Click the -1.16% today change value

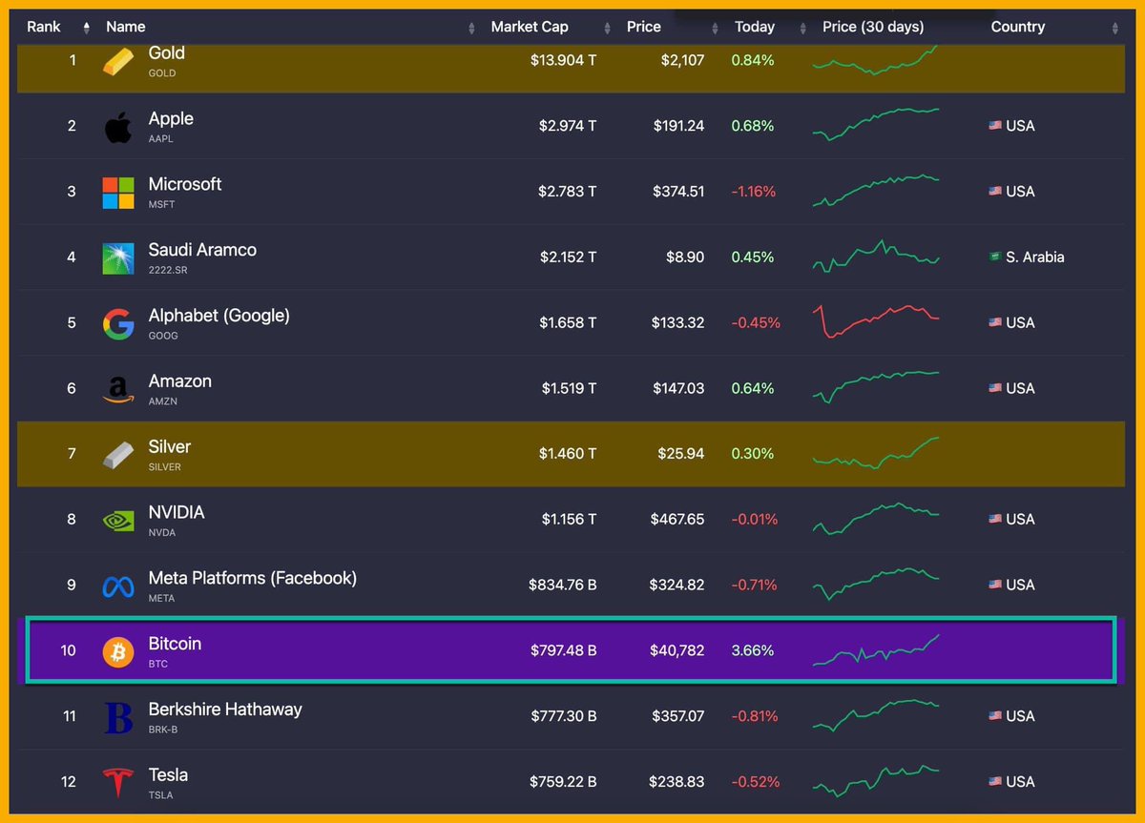754,192
